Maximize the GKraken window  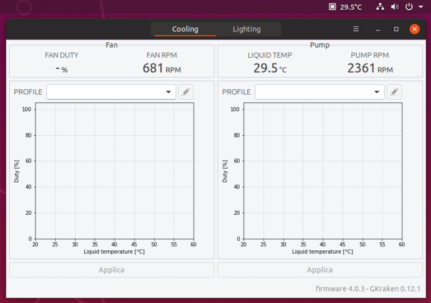tap(396, 29)
